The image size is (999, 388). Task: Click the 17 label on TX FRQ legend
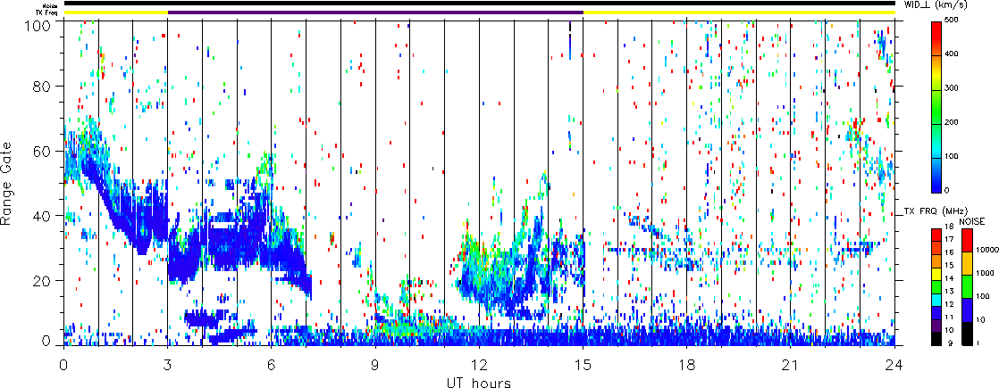click(949, 240)
